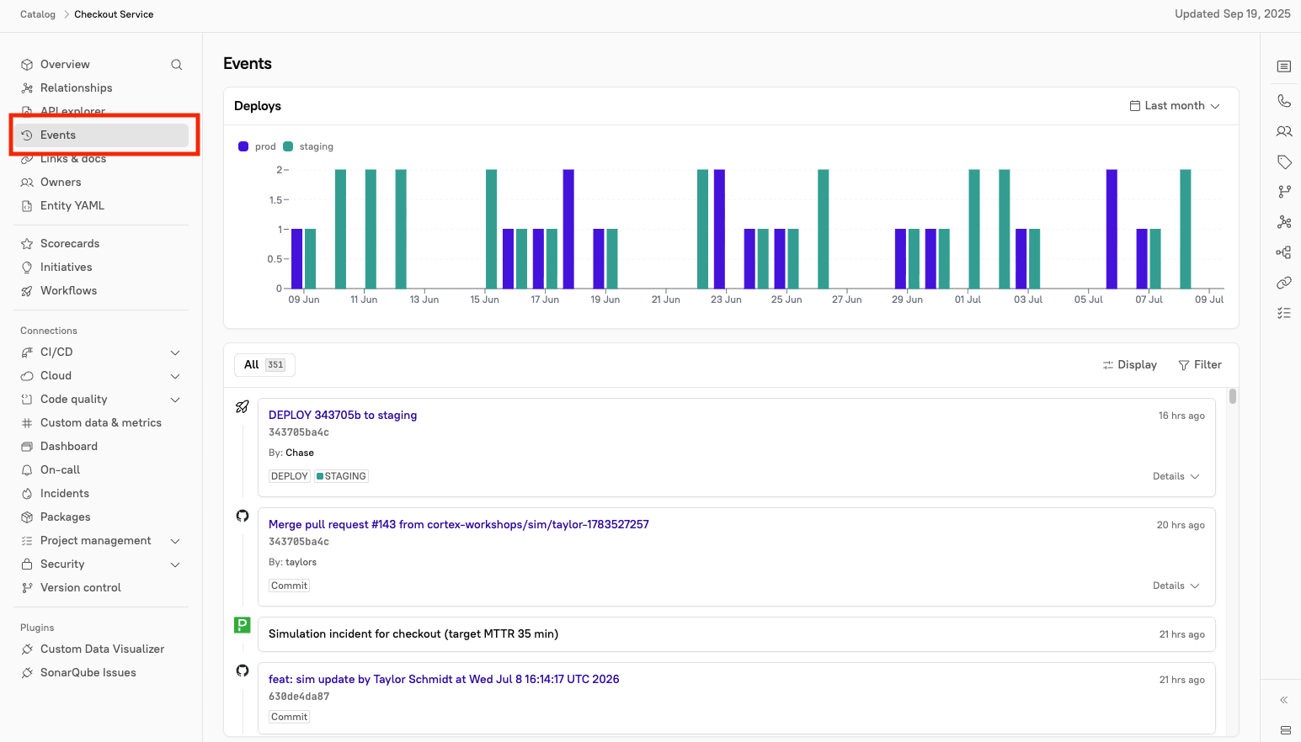Click the Filter button

(1200, 365)
